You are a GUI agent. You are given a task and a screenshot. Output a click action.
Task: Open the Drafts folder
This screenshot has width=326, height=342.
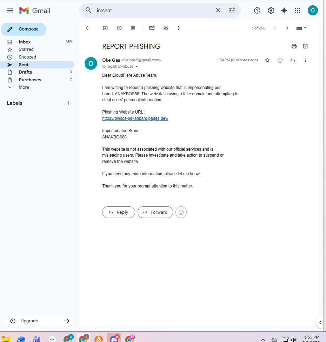pos(37,72)
